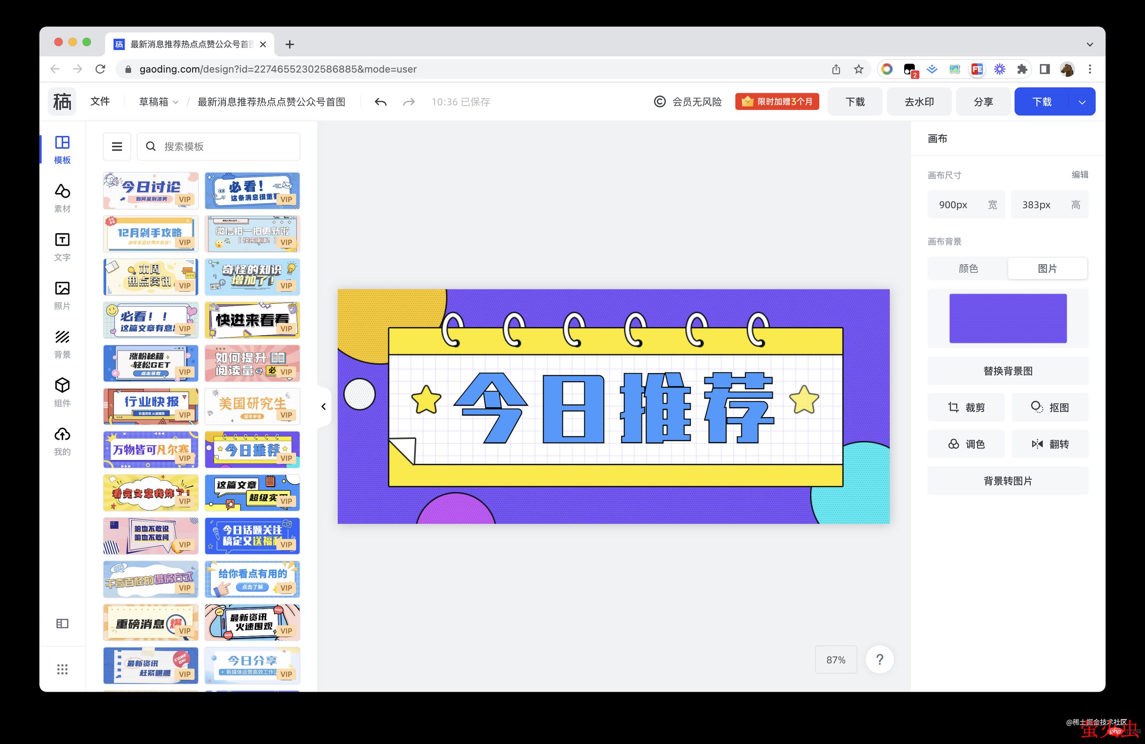This screenshot has width=1145, height=744.
Task: Click the undo arrow in the toolbar
Action: tap(380, 101)
